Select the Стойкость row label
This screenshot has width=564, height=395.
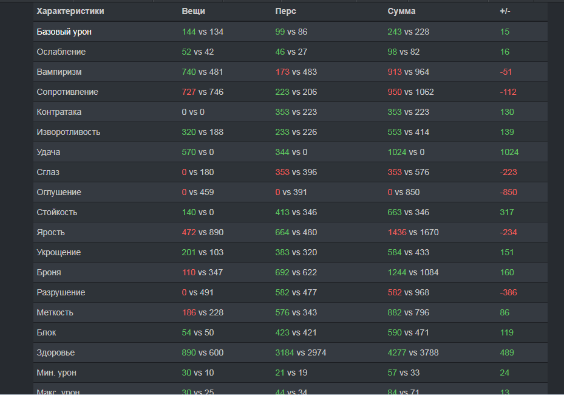[x=57, y=213]
